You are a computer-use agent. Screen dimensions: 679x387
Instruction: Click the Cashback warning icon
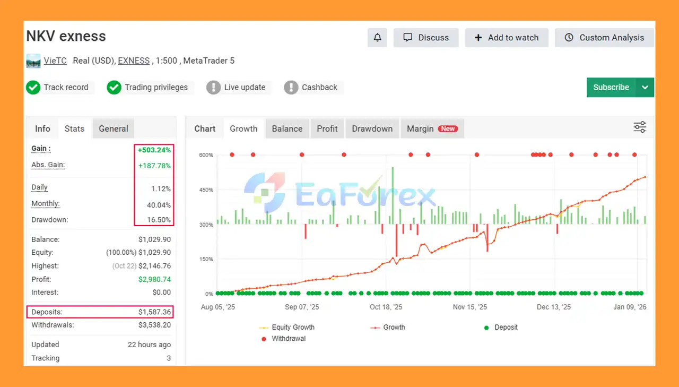pos(291,88)
